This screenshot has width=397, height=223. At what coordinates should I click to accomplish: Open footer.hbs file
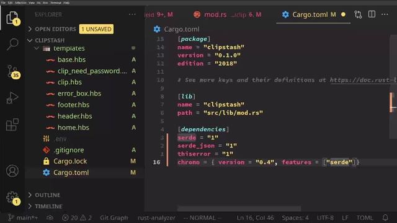coord(73,105)
